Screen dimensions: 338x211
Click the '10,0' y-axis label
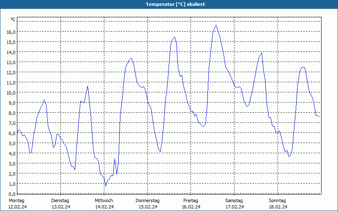(x=11, y=92)
